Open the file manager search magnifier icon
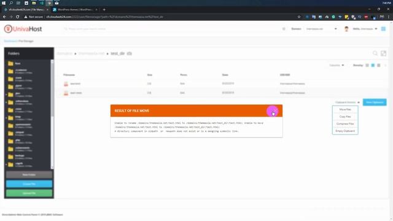Viewport: 393px width, 221px height. click(375, 53)
